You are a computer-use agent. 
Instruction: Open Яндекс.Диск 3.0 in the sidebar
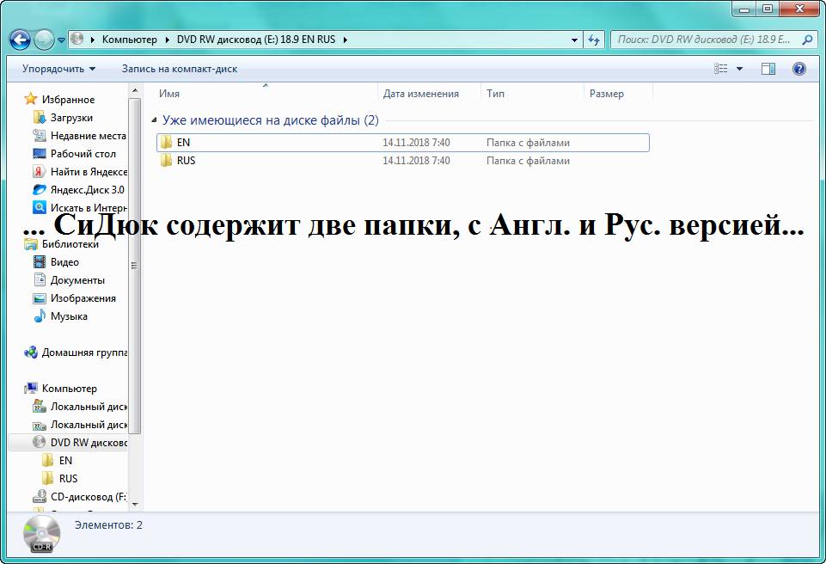point(87,190)
